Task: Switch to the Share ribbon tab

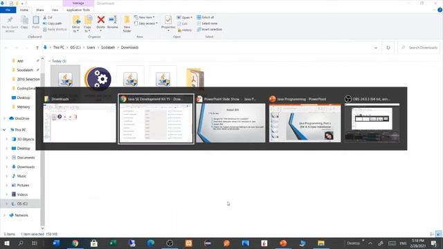Action: pyautogui.click(x=40, y=10)
